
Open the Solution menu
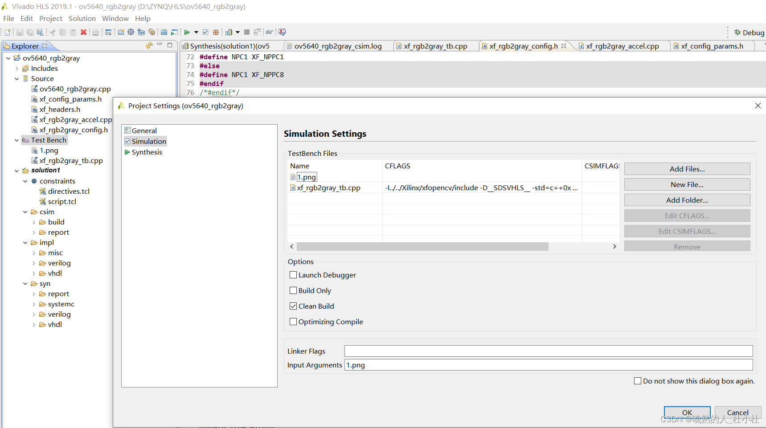[x=82, y=18]
